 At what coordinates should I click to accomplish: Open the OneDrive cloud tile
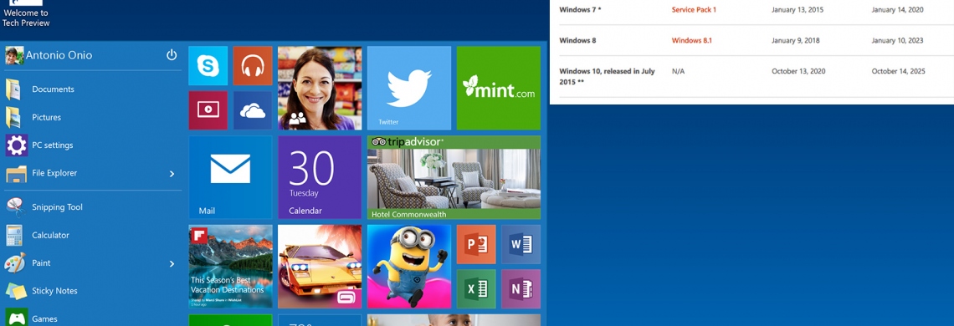[x=253, y=110]
